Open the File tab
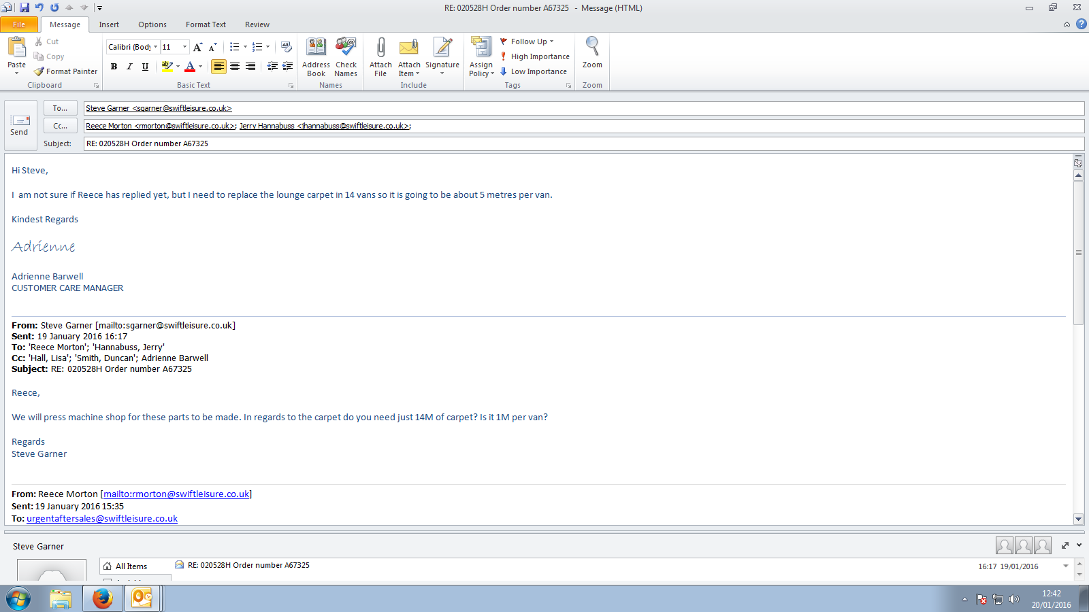The image size is (1089, 612). [19, 24]
